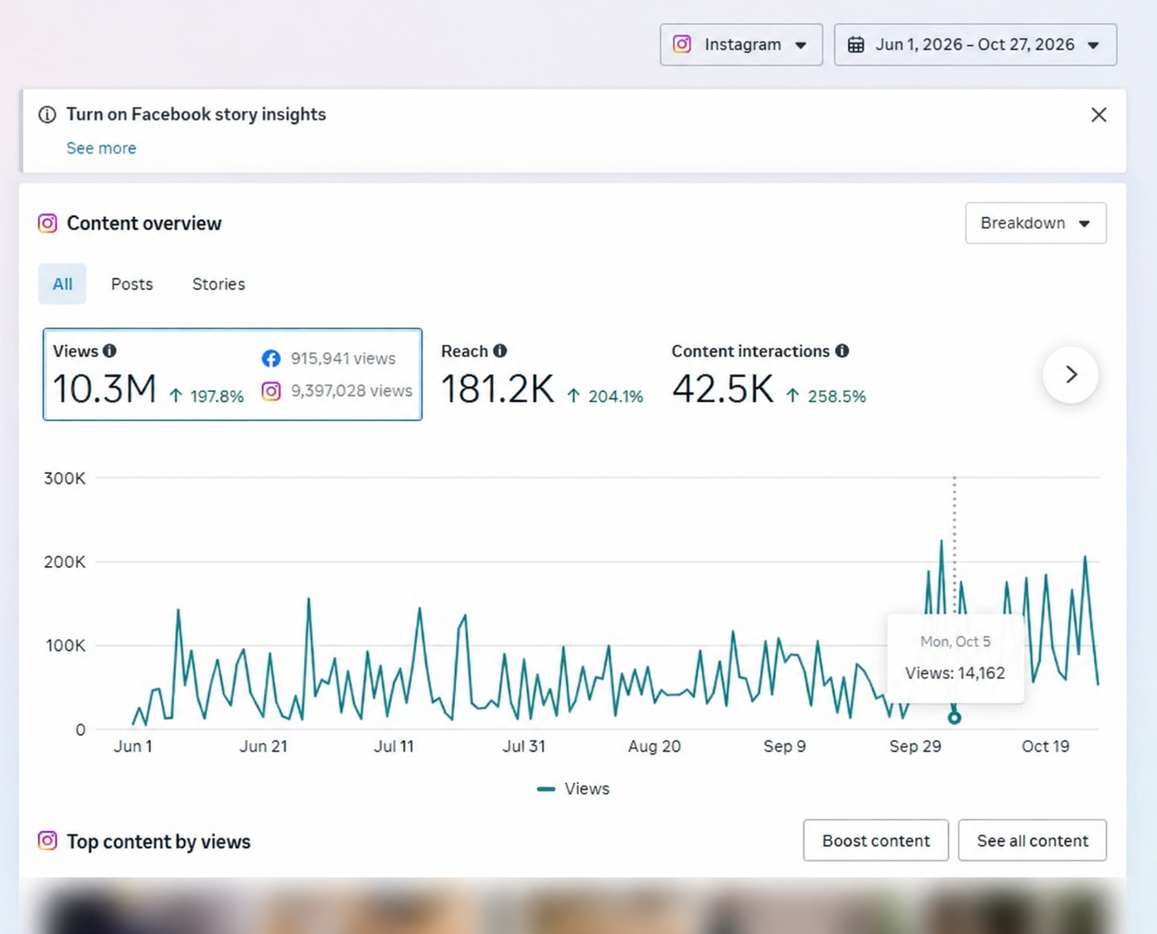Click the info icon next to Reach
Viewport: 1157px width, 934px height.
[500, 351]
